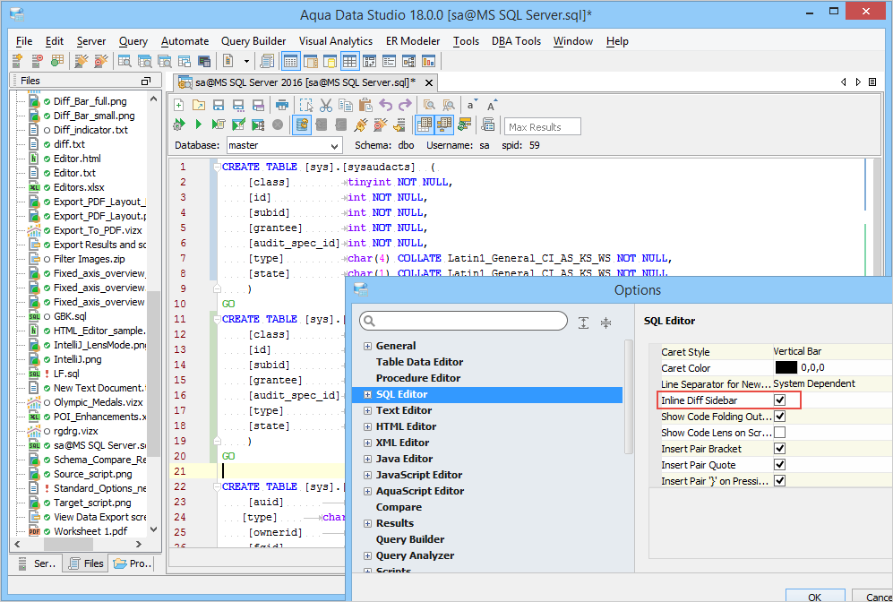Click the New file icon in editor toolbar
The image size is (893, 602).
179,105
